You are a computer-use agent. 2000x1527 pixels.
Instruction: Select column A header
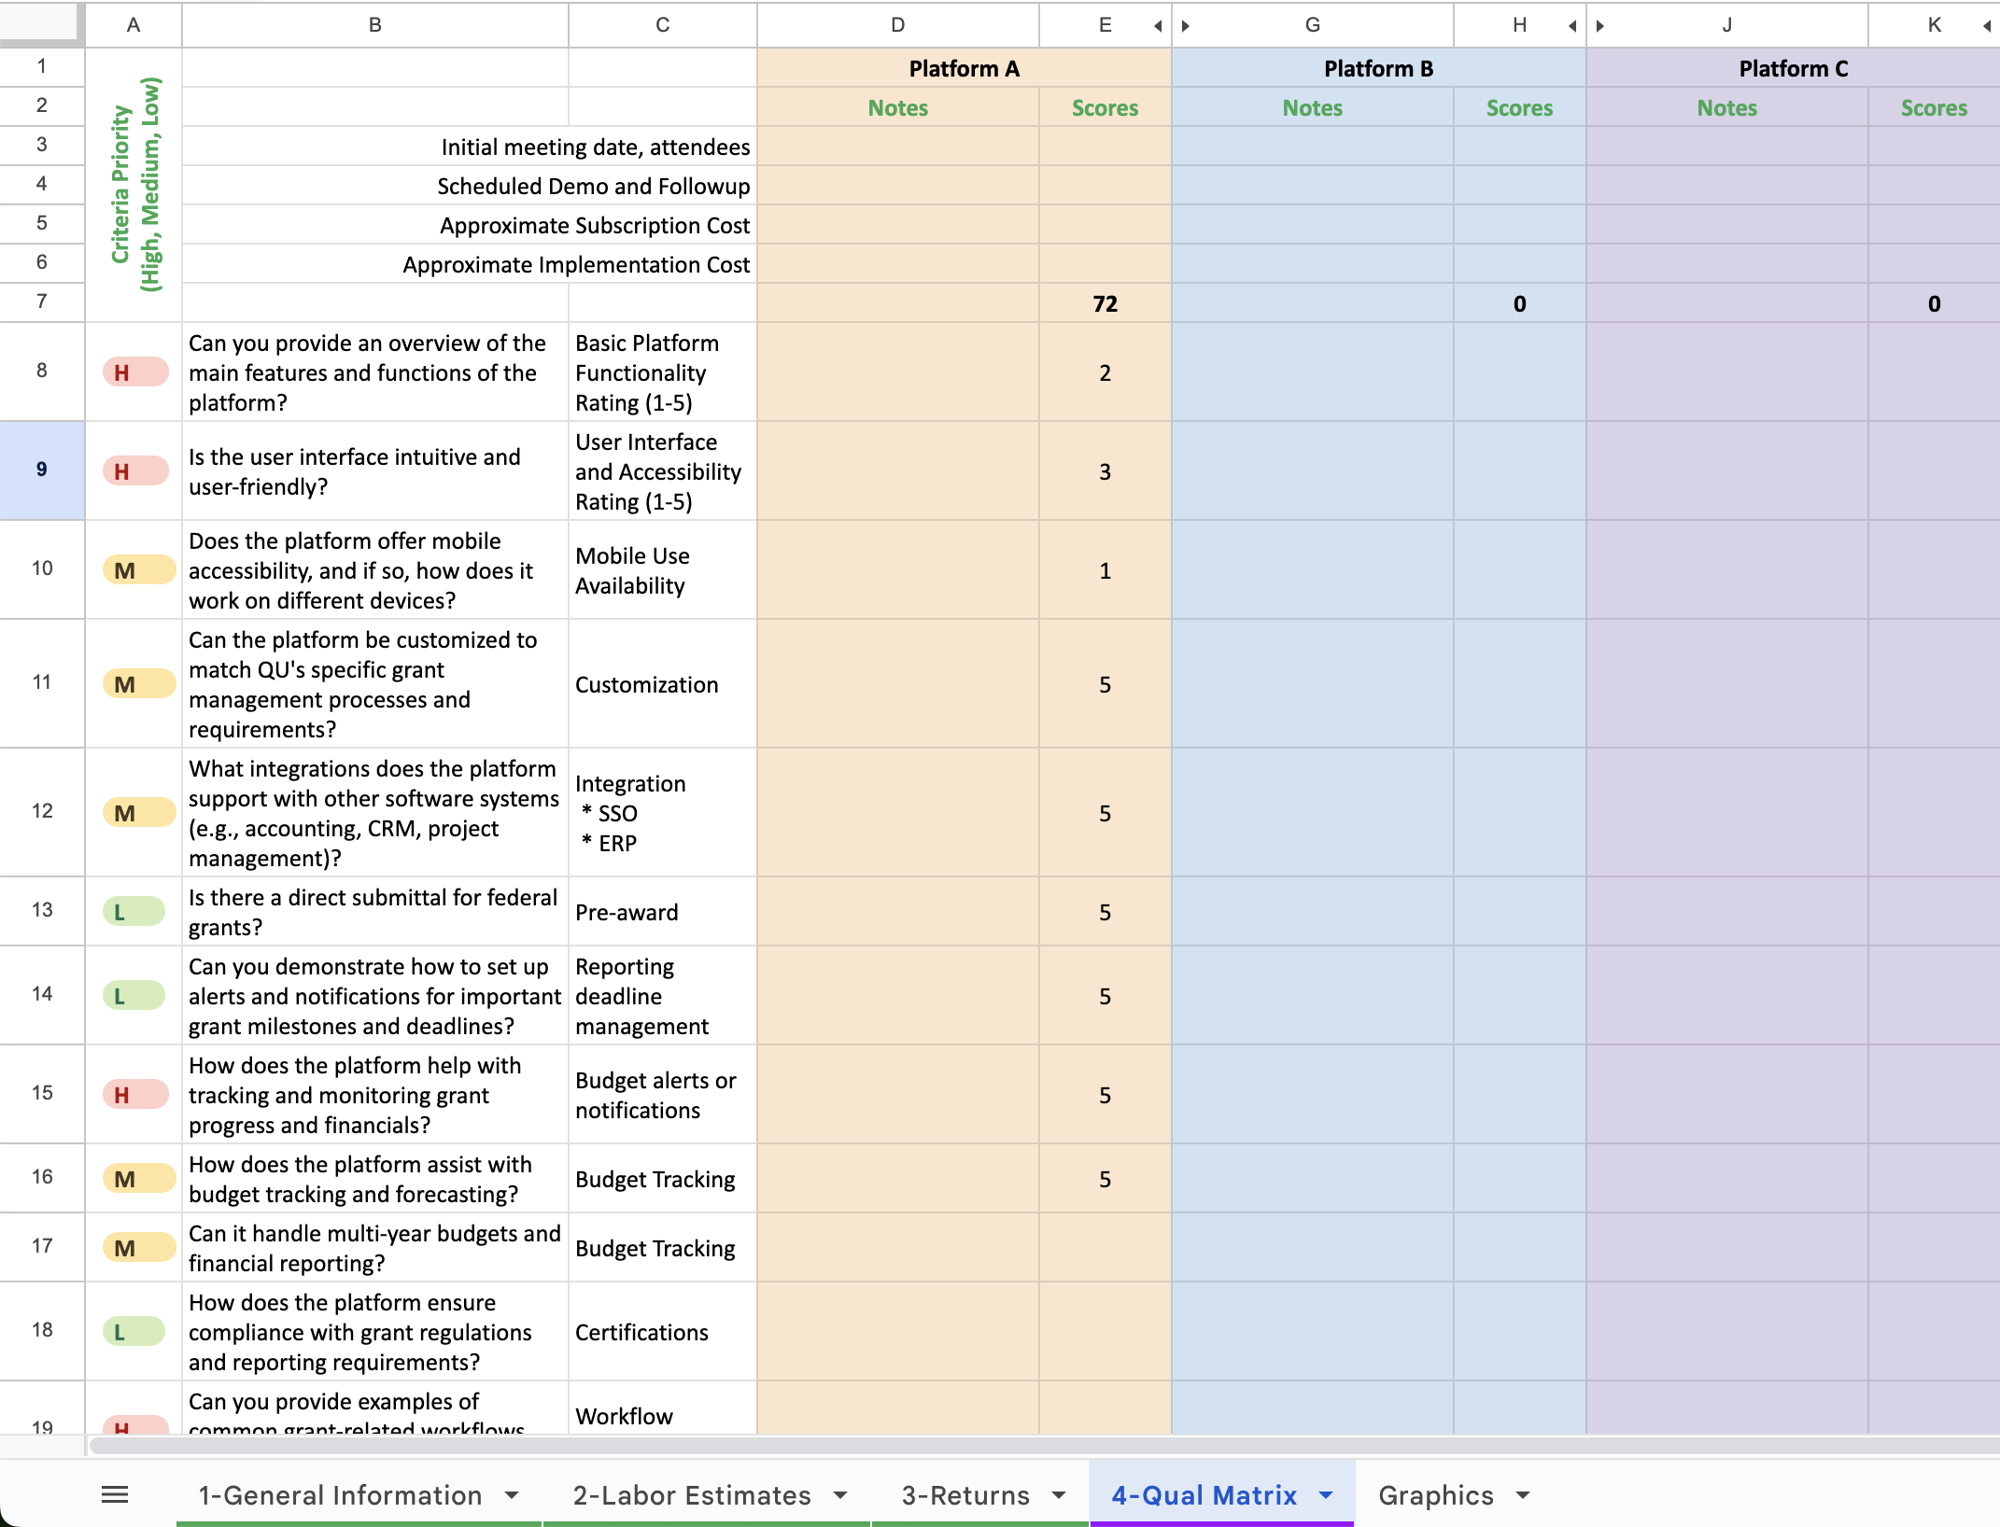coord(134,25)
